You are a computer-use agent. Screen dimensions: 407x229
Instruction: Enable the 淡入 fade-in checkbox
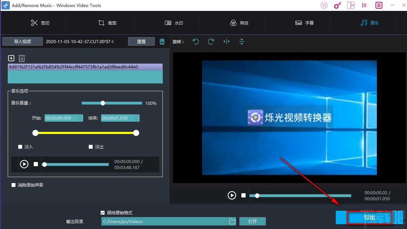pyautogui.click(x=20, y=147)
